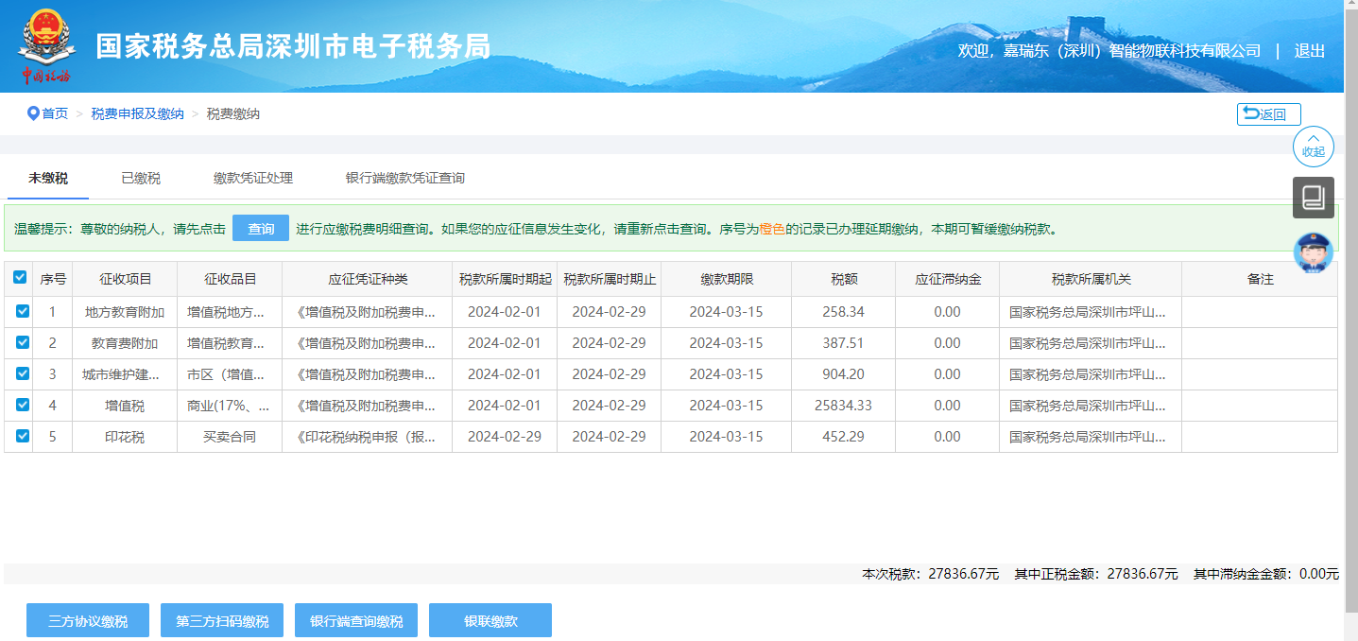1358x641 pixels.
Task: Click the 返回 back arrow button
Action: 1268,114
